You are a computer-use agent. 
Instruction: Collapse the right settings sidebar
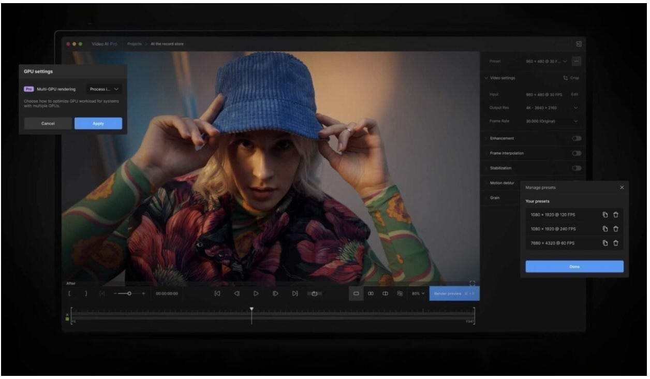pyautogui.click(x=579, y=44)
